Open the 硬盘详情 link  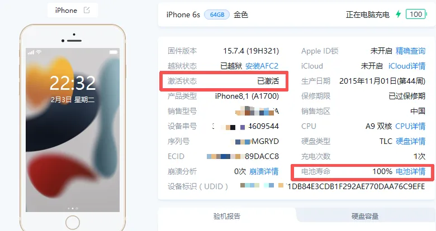click(x=410, y=141)
